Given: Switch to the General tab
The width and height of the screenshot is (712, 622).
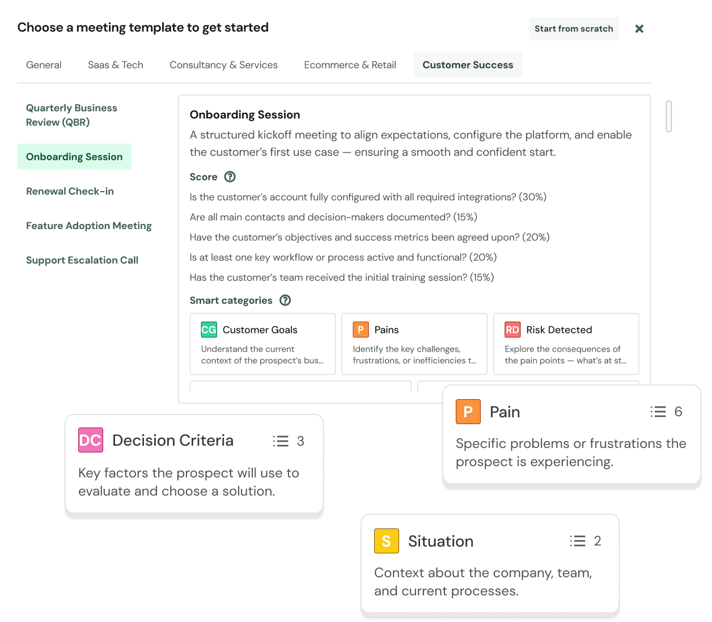Looking at the screenshot, I should click(x=44, y=65).
